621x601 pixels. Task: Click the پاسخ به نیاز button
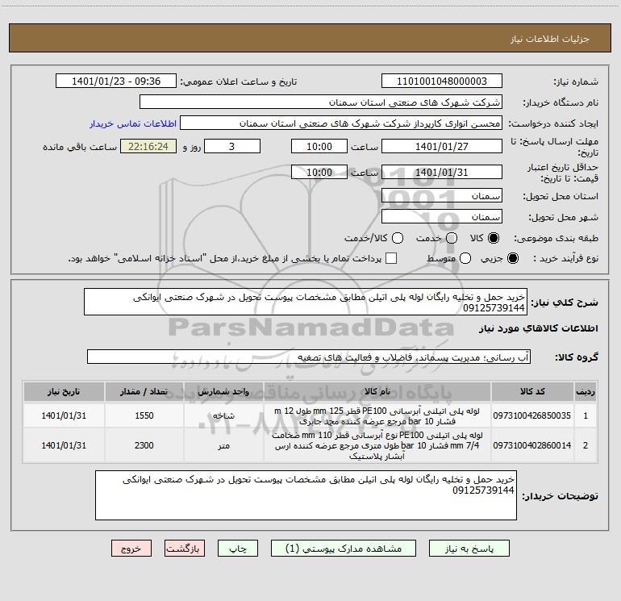coord(469,549)
